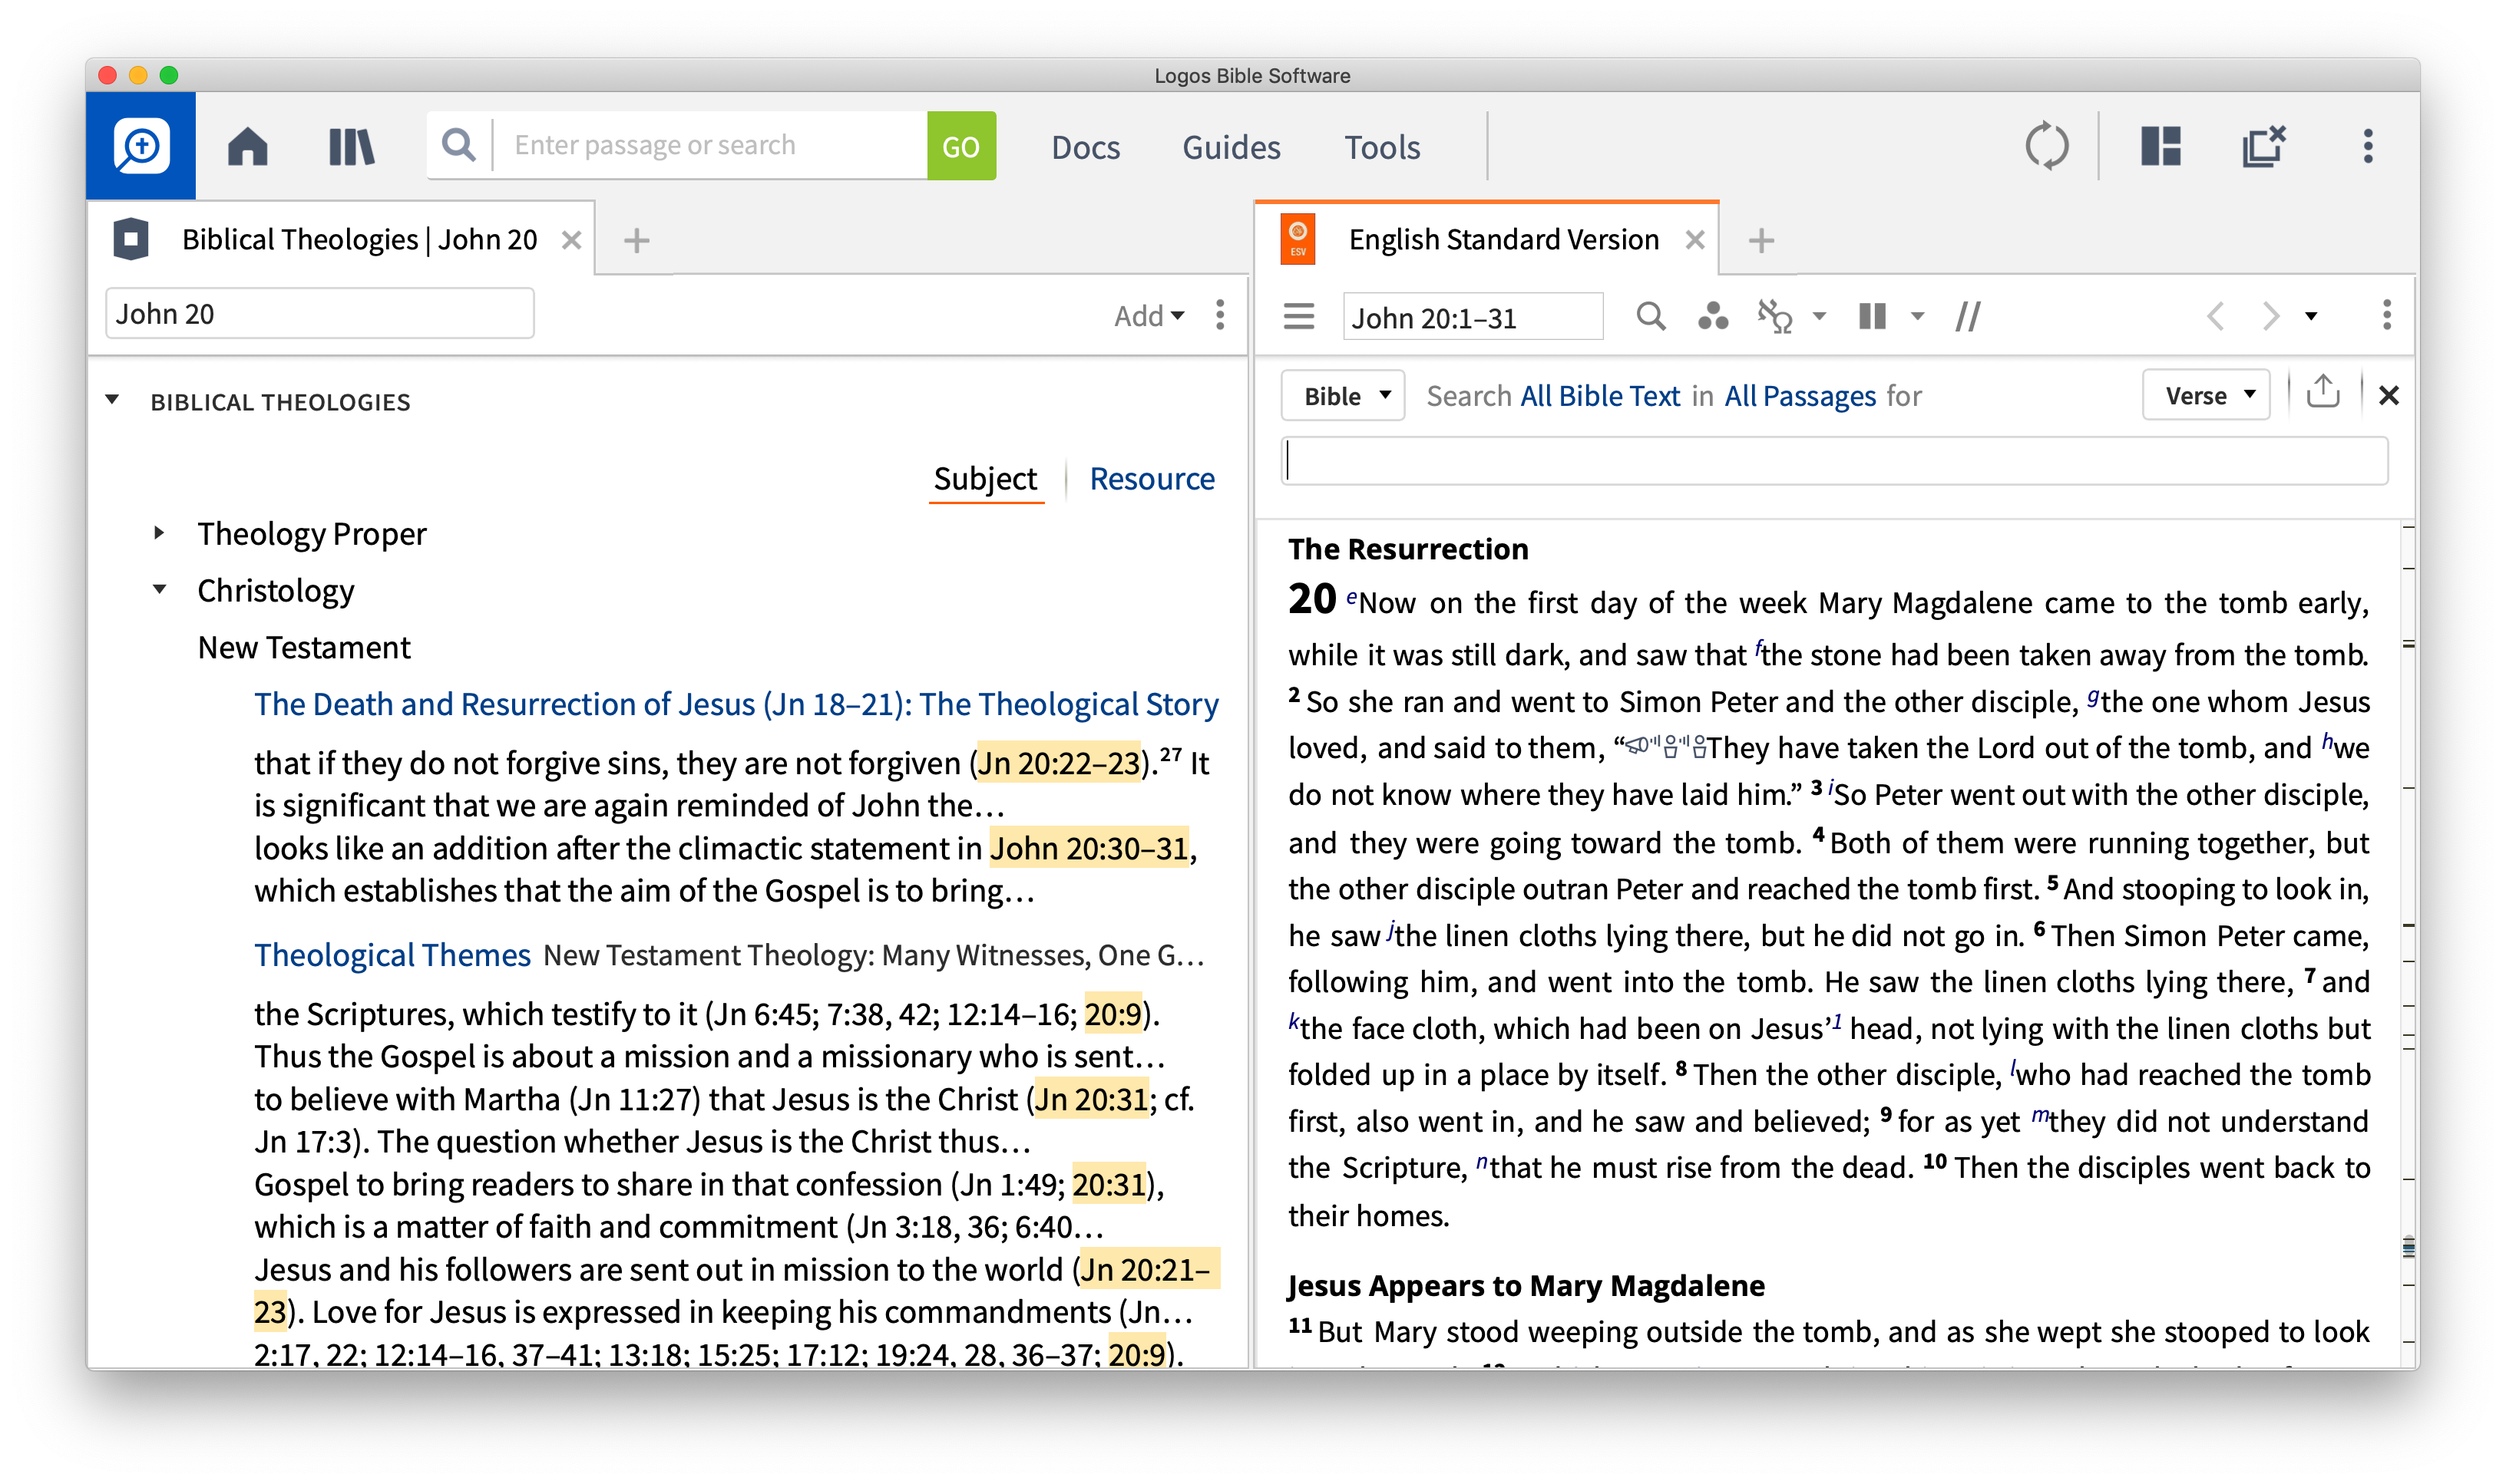2506x1484 pixels.
Task: Go back with left arrow in ESV
Action: (2214, 317)
